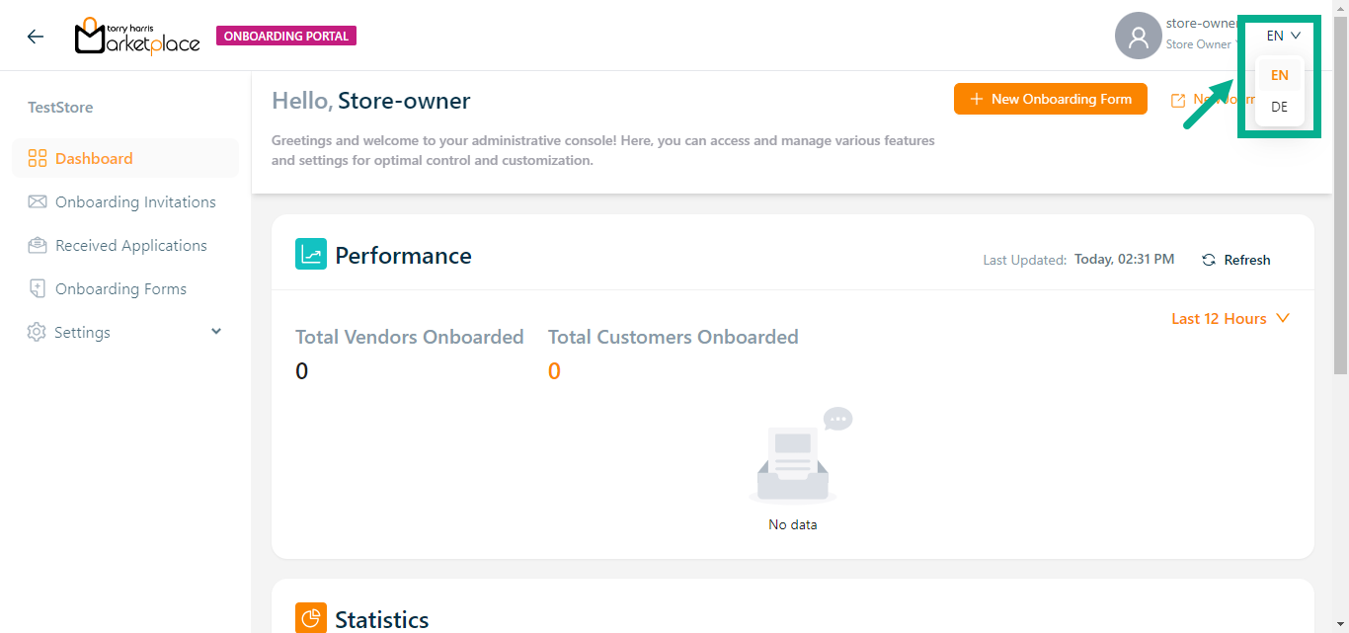Select EN language option
This screenshot has width=1349, height=633.
(1279, 75)
